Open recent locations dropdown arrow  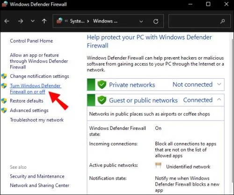pyautogui.click(x=32, y=21)
